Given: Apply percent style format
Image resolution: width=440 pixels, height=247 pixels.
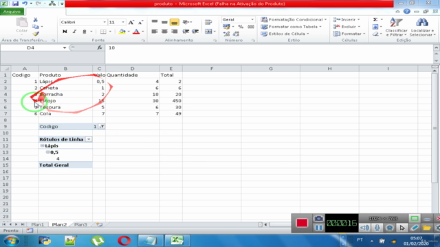Looking at the screenshot, I should (x=241, y=27).
